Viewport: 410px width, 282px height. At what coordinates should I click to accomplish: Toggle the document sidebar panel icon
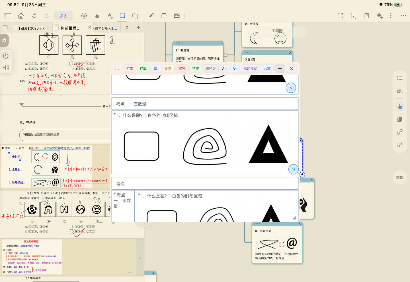tap(8, 16)
